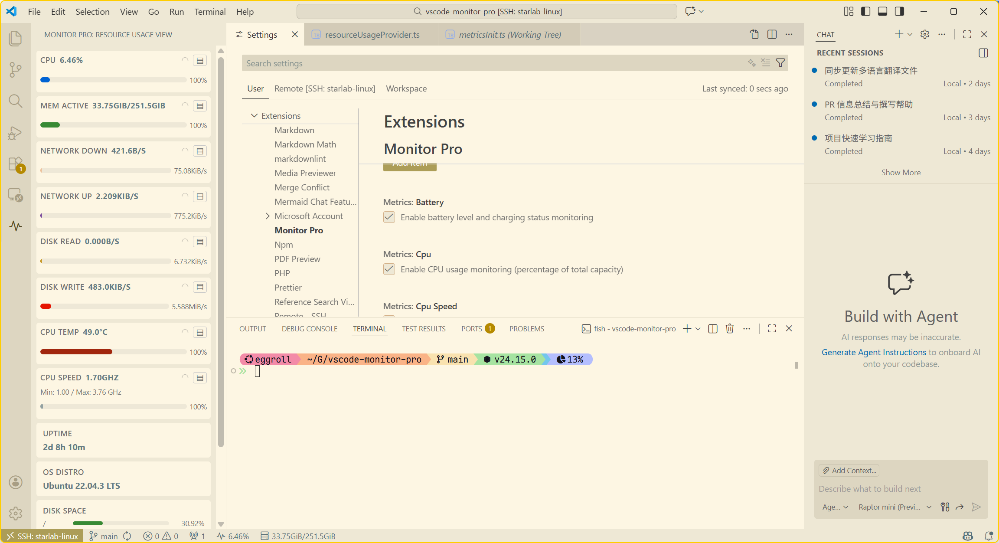Open NETWORK DOWN metric detail icon
The height and width of the screenshot is (543, 999).
[200, 151]
